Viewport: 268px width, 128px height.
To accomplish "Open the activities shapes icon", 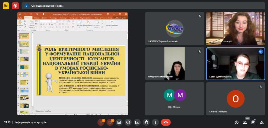I will pos(262,122).
